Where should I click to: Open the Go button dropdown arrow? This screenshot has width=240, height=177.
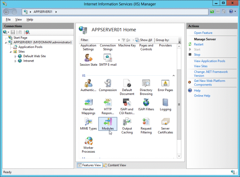click(x=133, y=40)
